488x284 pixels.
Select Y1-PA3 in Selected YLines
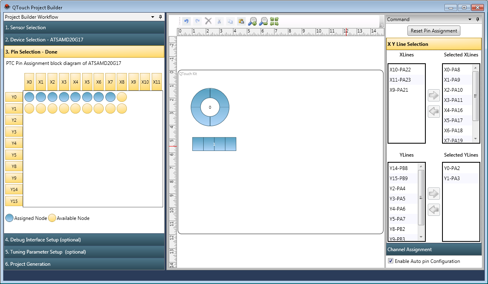tap(461, 178)
